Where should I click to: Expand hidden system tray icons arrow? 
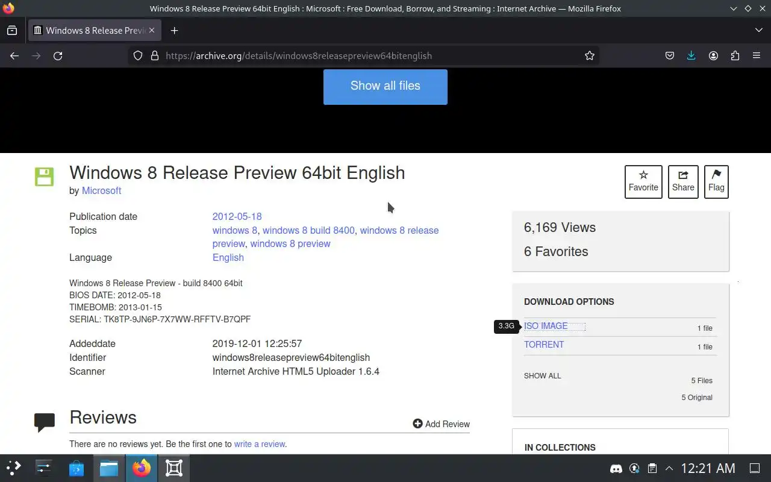(669, 468)
